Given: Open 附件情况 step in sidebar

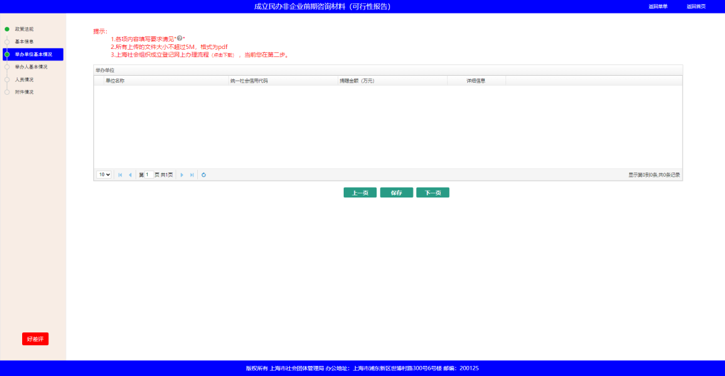Looking at the screenshot, I should coord(24,92).
